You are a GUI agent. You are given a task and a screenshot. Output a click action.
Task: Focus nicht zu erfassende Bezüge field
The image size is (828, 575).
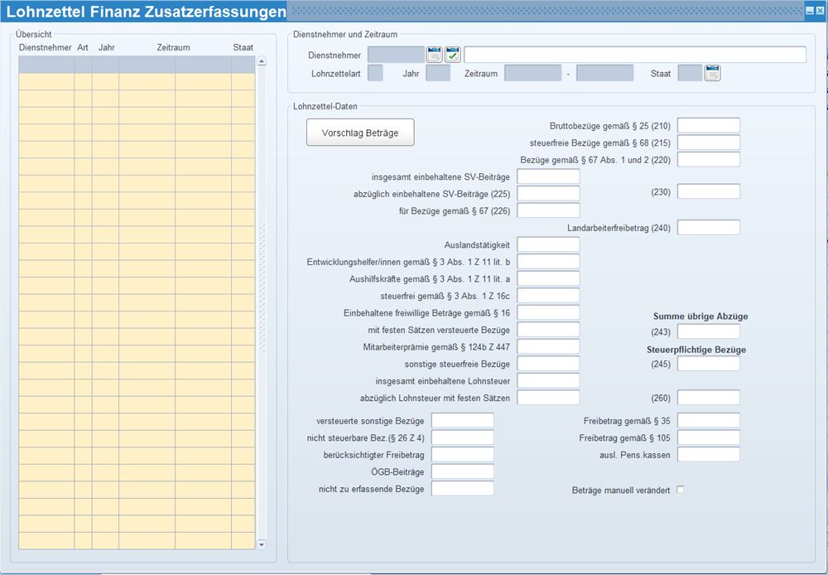click(x=463, y=488)
